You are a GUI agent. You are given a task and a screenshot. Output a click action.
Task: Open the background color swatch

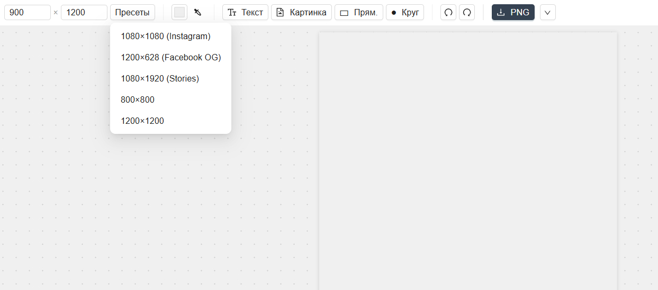point(179,12)
